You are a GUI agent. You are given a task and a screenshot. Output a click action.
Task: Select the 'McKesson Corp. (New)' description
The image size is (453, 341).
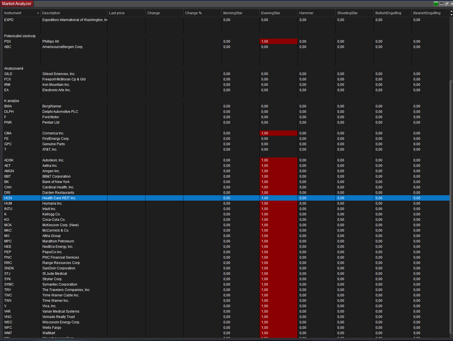[61, 225]
